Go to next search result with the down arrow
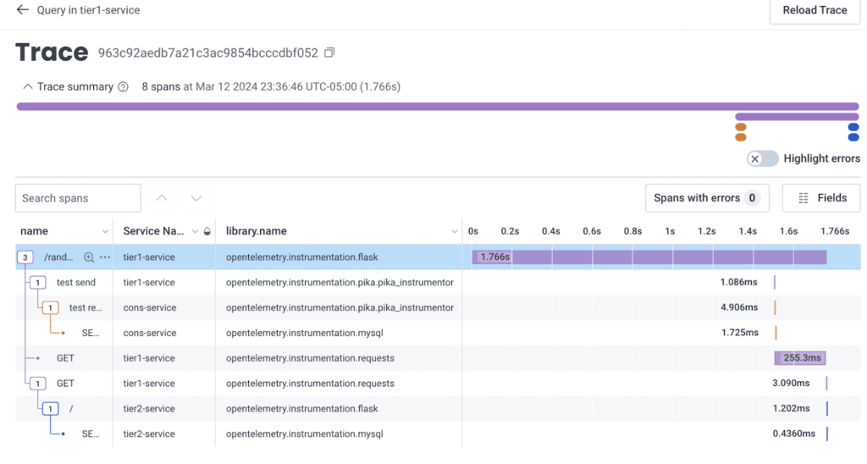Viewport: 867px width, 464px height. [196, 198]
